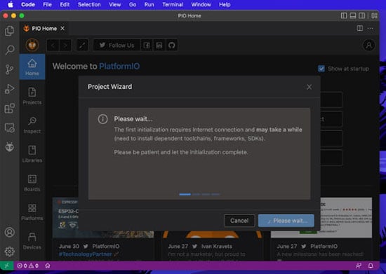
Task: Click remote window indicator in status bar
Action: (x=6, y=266)
